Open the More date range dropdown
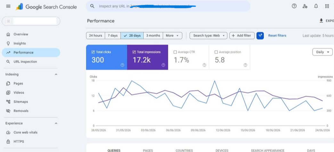334x152 pixels. [173, 36]
